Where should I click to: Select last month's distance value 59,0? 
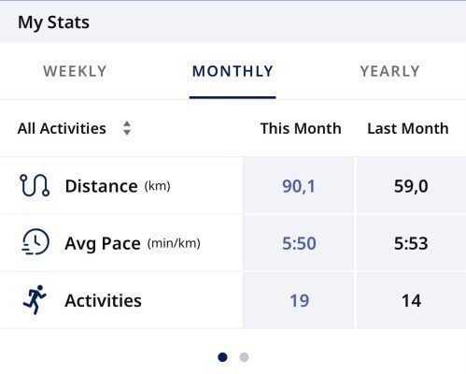pos(411,186)
